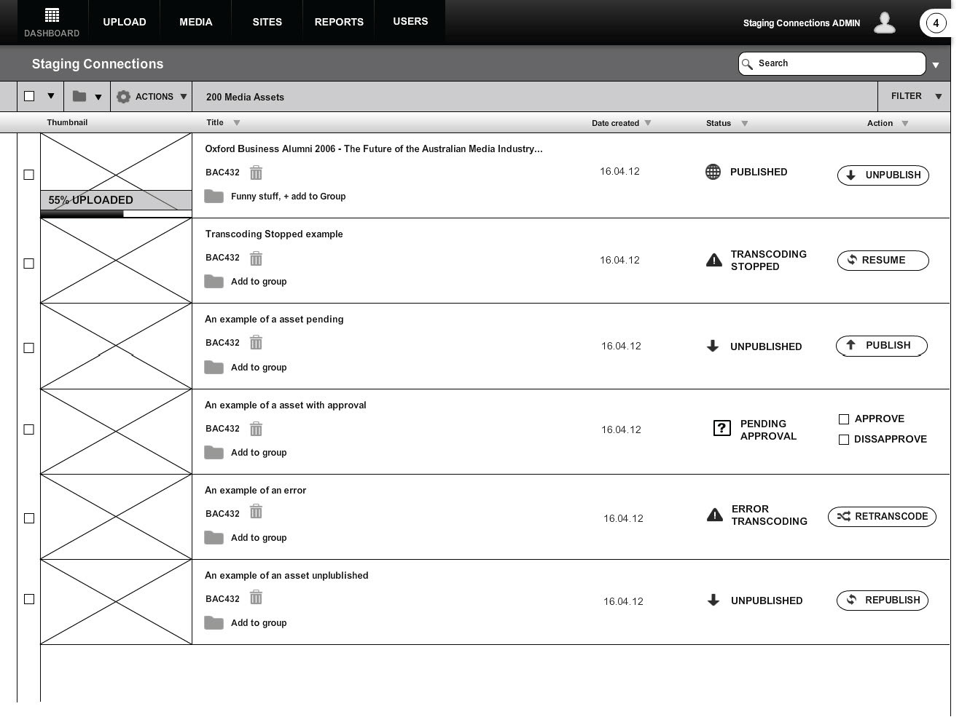The width and height of the screenshot is (970, 717).
Task: Tick the APPROVE checkbox
Action: coord(844,419)
